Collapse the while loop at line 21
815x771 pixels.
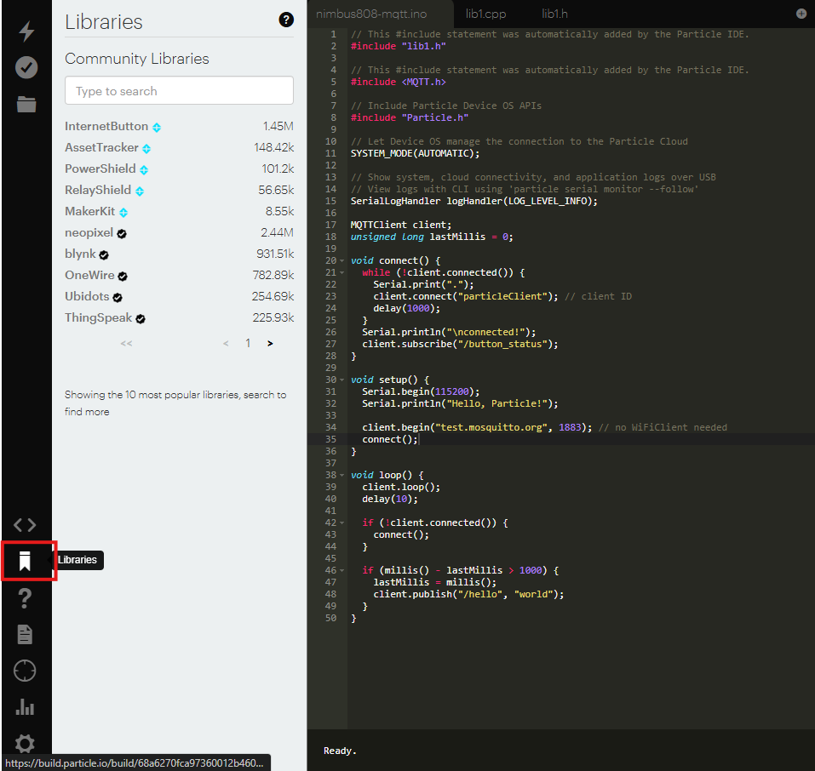coord(342,273)
